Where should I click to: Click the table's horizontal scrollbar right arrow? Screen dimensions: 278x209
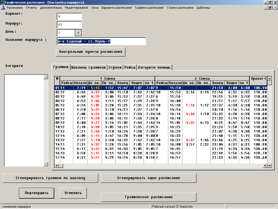pos(265,165)
